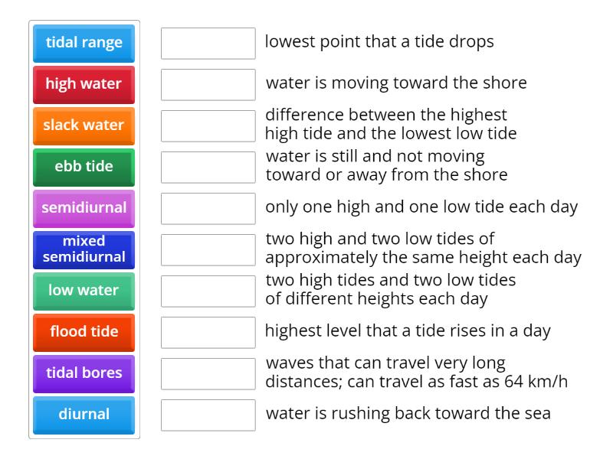Click slot next to 'water is still'
The width and height of the screenshot is (613, 459).
click(x=208, y=167)
